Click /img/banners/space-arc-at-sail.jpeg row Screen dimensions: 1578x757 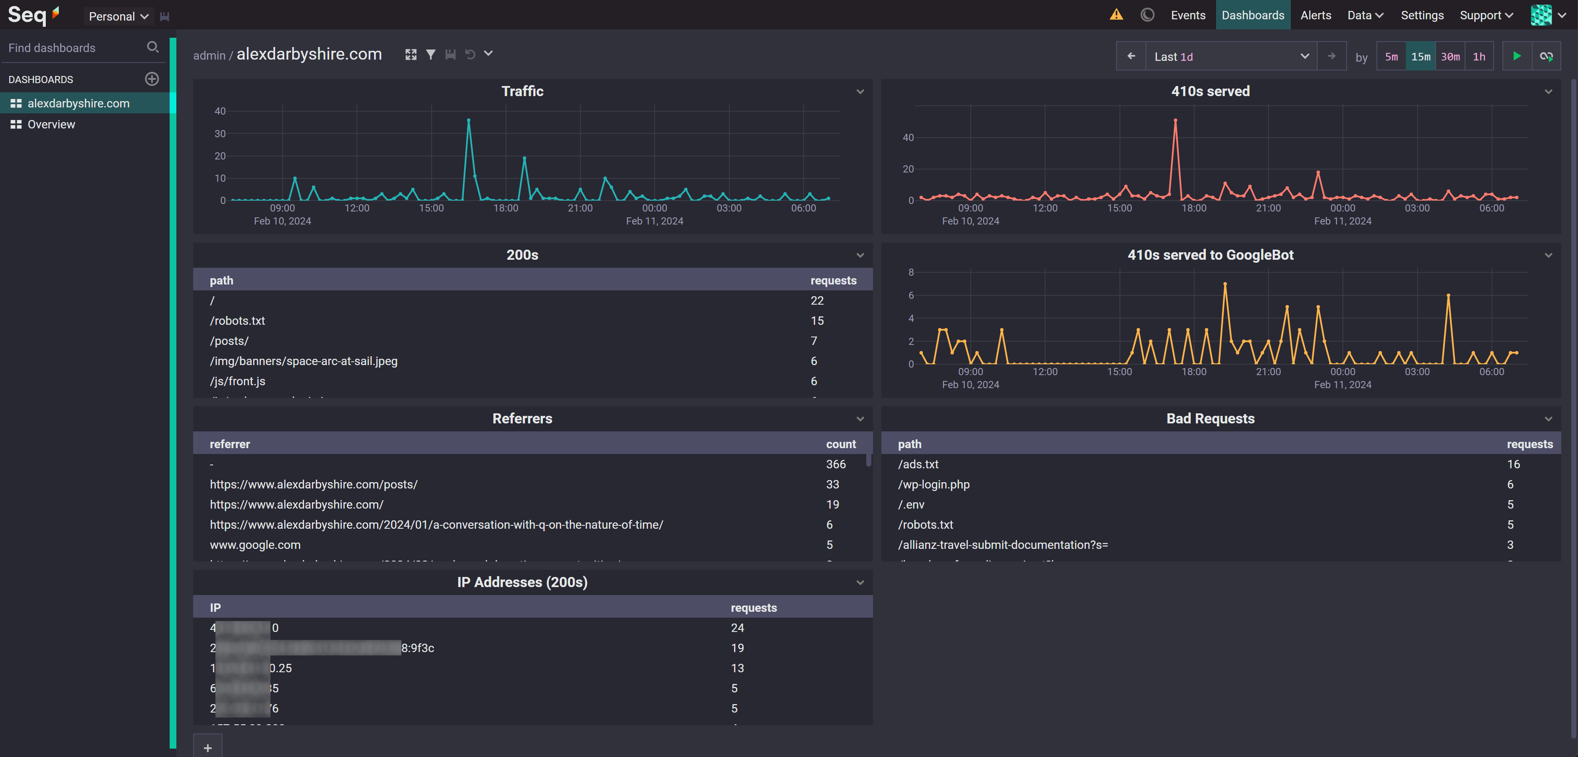pos(532,361)
